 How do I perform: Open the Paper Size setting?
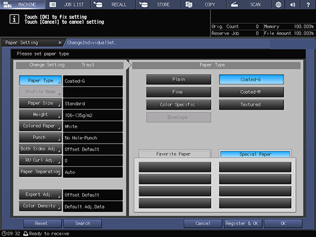pyautogui.click(x=40, y=103)
